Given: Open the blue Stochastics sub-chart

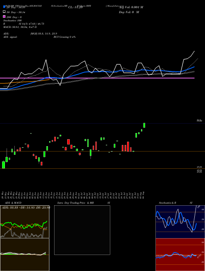Looking at the screenshot, I should point(180,222).
